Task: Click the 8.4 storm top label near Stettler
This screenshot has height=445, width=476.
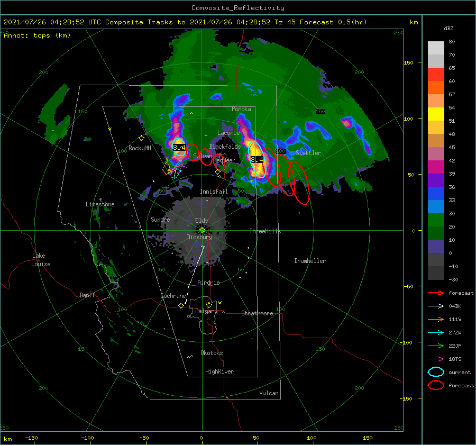Action: pos(257,159)
